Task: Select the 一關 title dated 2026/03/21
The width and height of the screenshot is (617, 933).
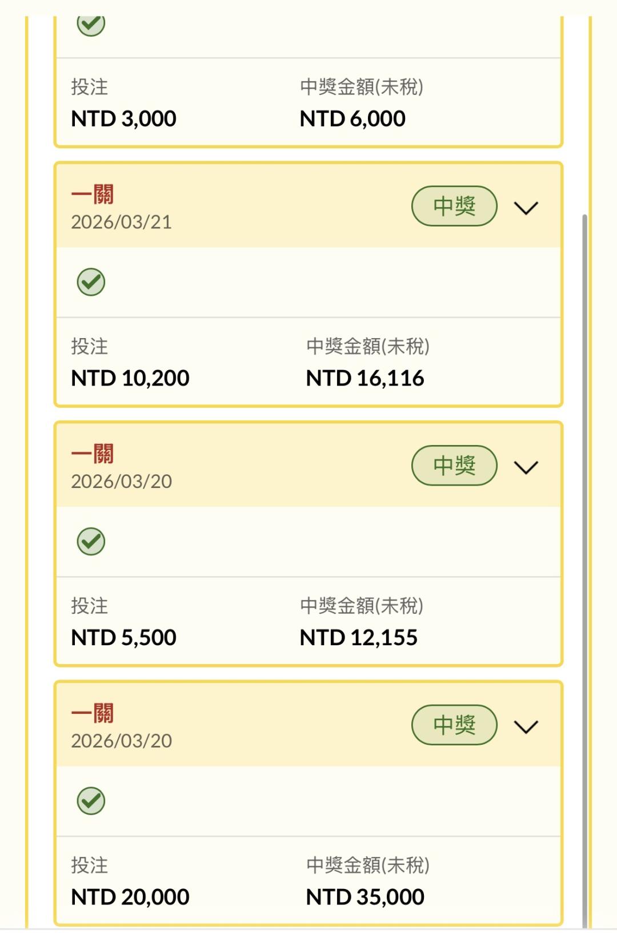Action: [x=93, y=194]
